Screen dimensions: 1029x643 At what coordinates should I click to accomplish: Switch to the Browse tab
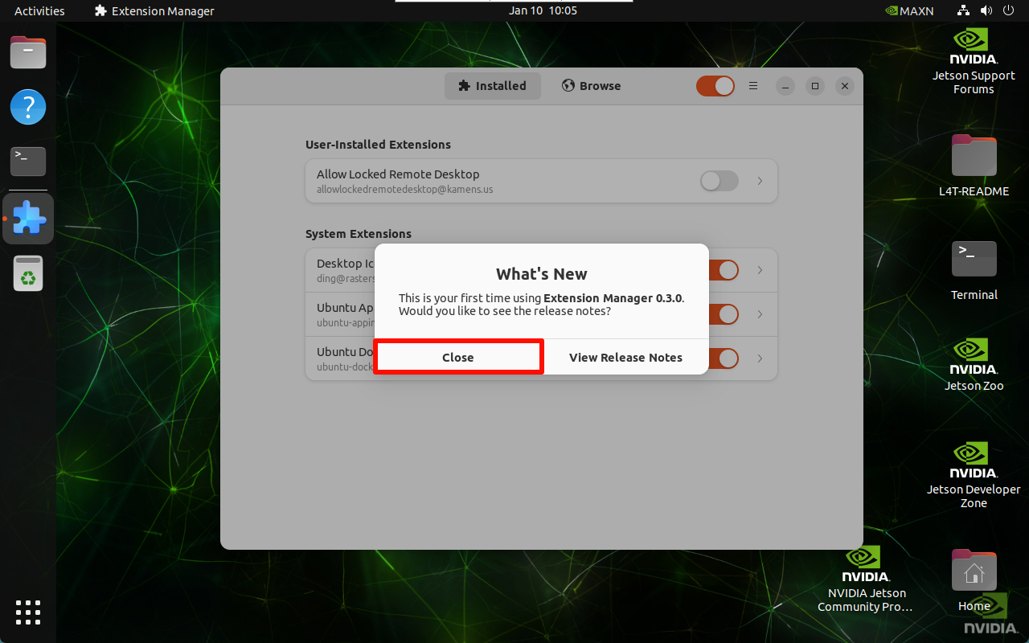pos(591,86)
